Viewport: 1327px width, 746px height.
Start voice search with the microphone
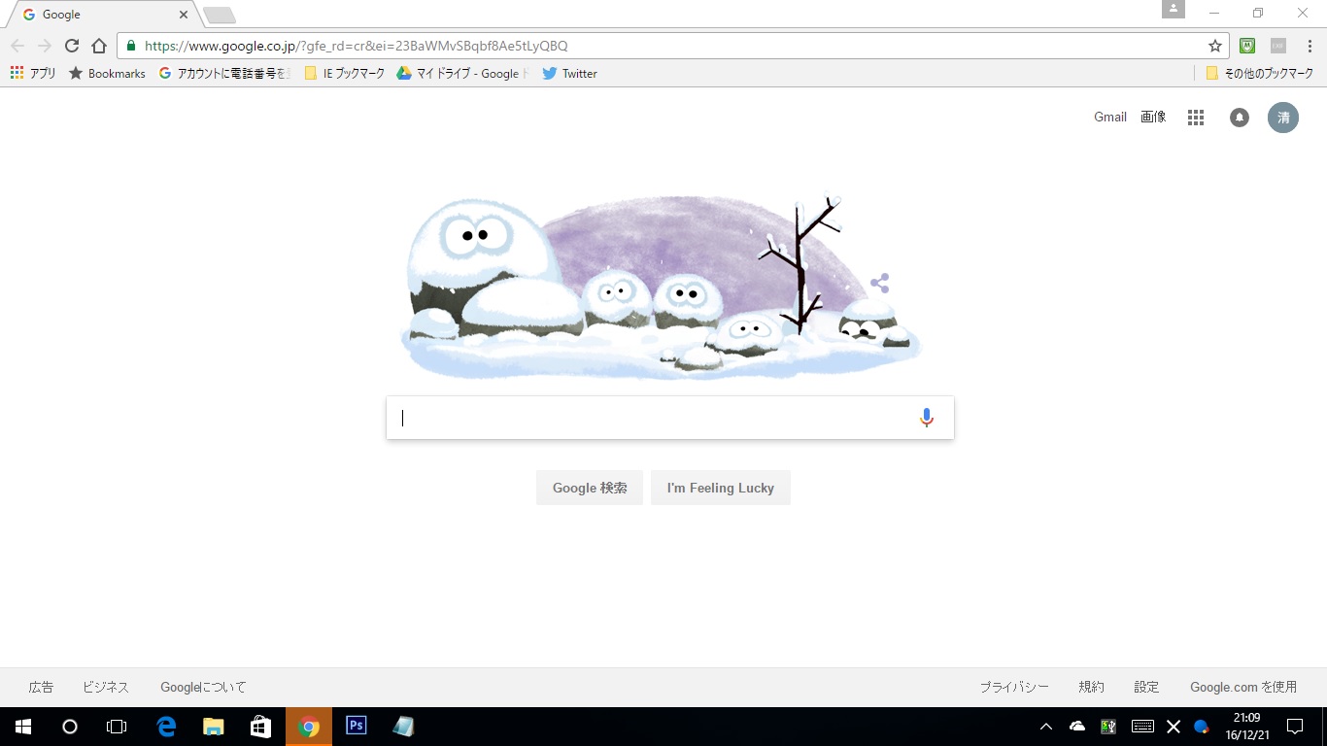tap(927, 418)
